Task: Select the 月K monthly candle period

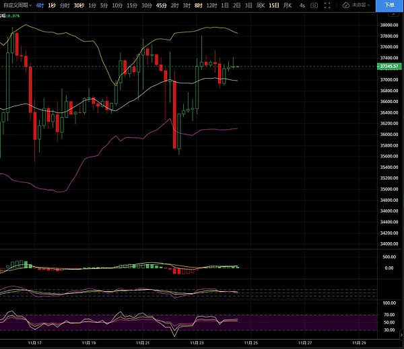Action: click(288, 5)
